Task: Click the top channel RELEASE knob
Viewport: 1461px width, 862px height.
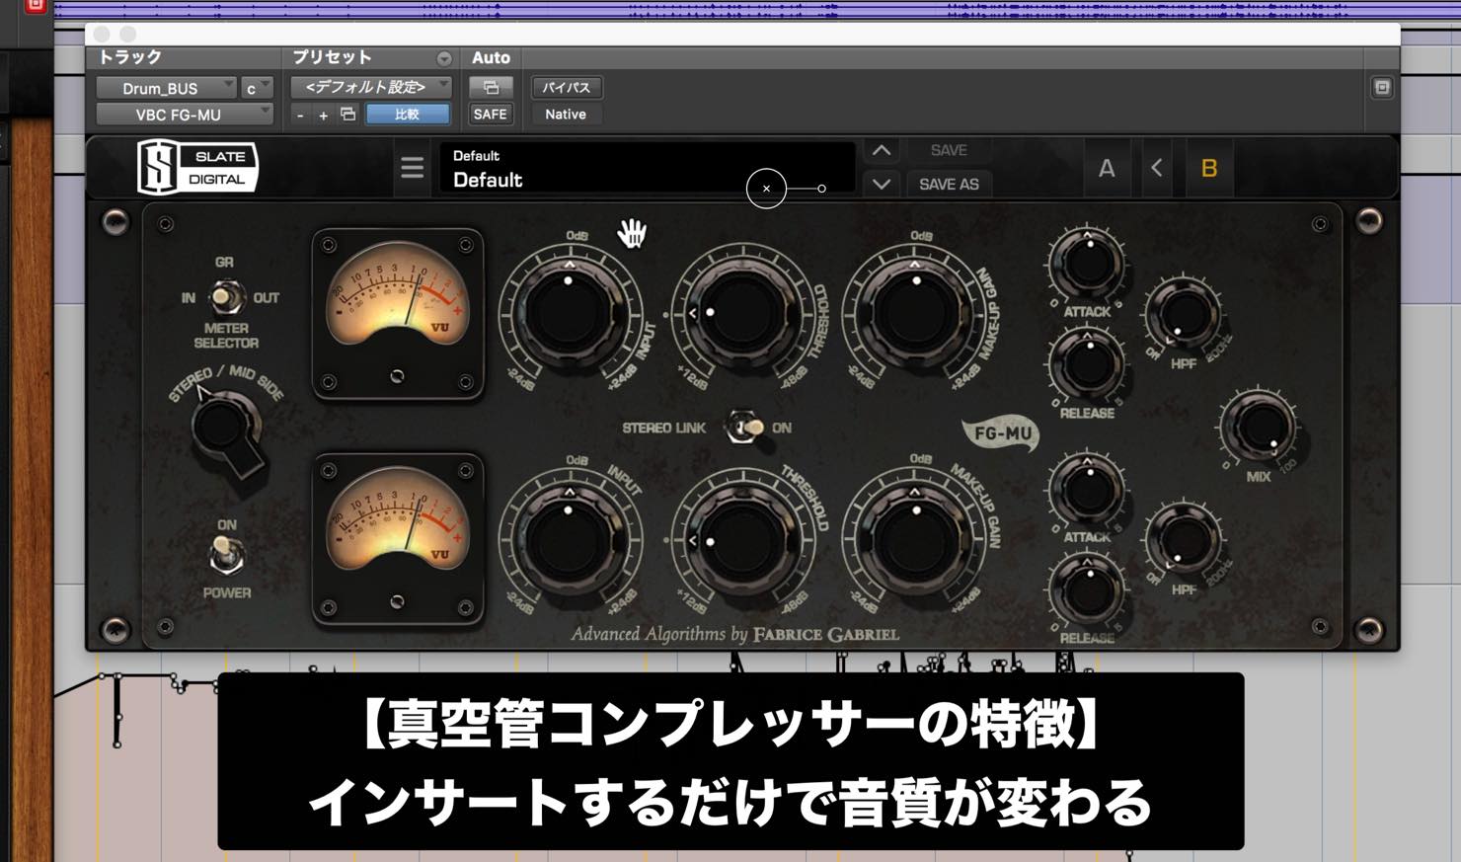Action: 1087,364
